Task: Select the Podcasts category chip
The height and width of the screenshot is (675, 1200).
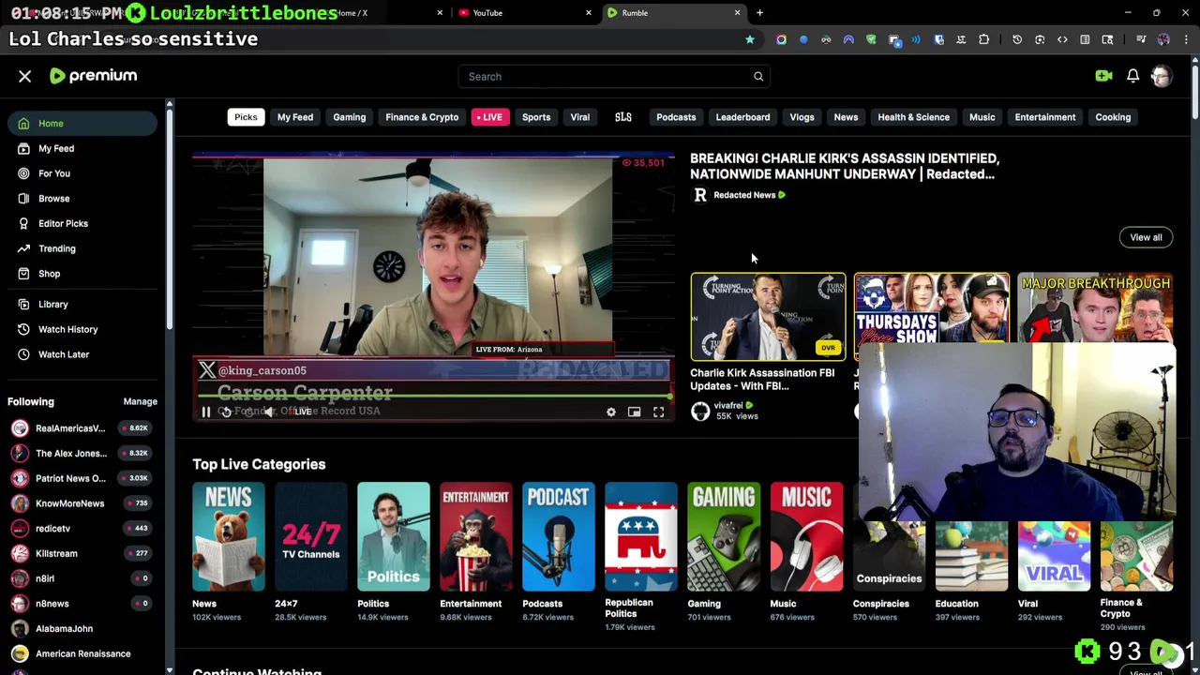Action: point(676,117)
